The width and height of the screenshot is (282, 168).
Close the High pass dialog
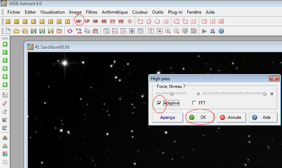pyautogui.click(x=274, y=78)
